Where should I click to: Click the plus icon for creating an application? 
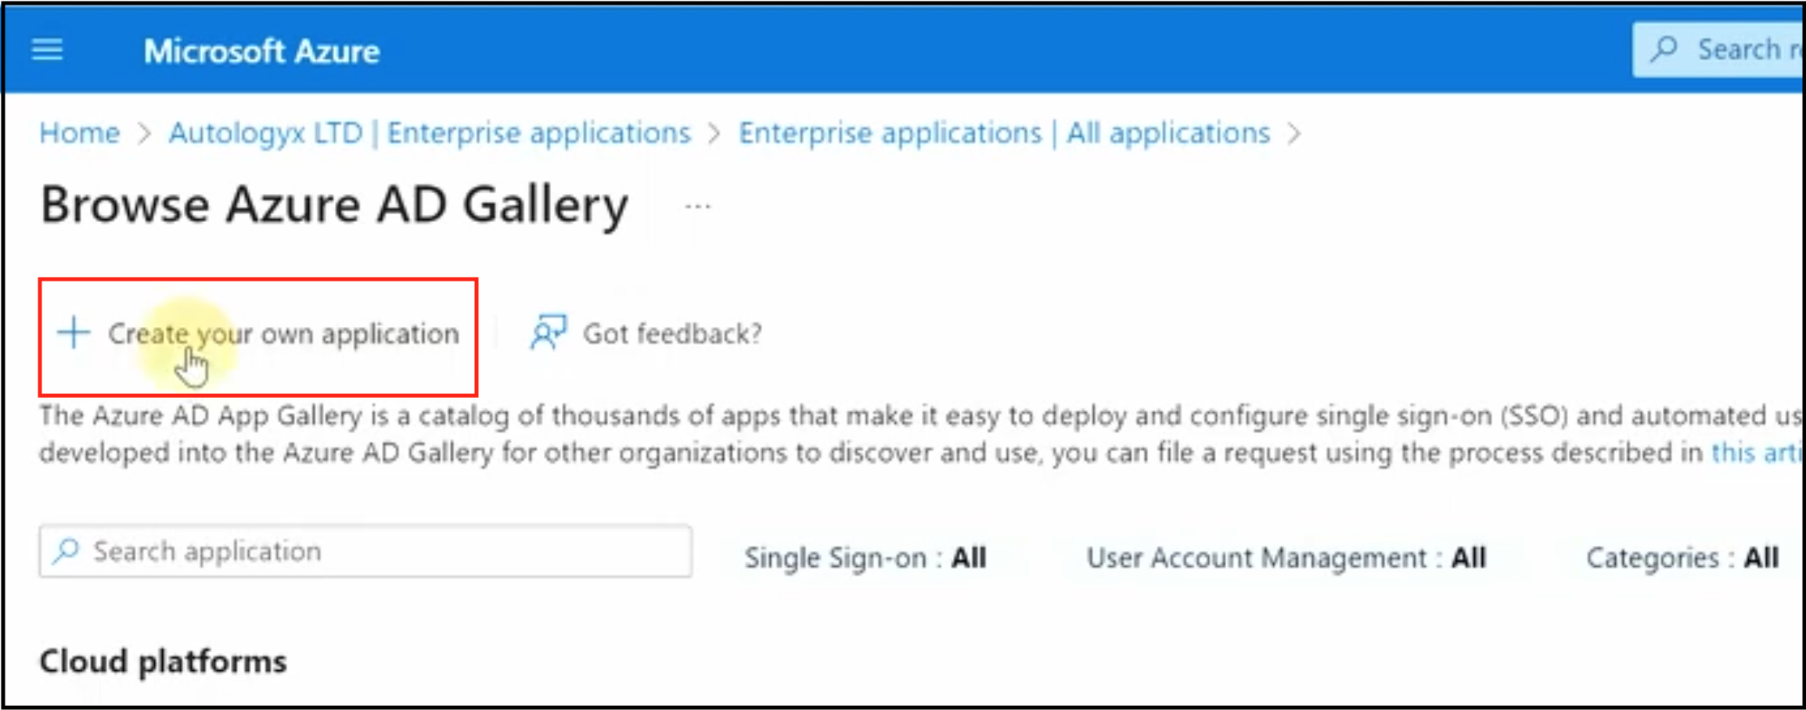coord(74,332)
